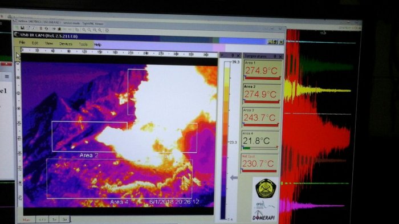Pin the color scale panel using pushpin
This screenshot has width=399, height=224.
(x=233, y=55)
